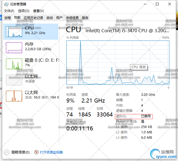Click the 进程 count 74
This screenshot has width=178, height=161.
tap(70, 115)
